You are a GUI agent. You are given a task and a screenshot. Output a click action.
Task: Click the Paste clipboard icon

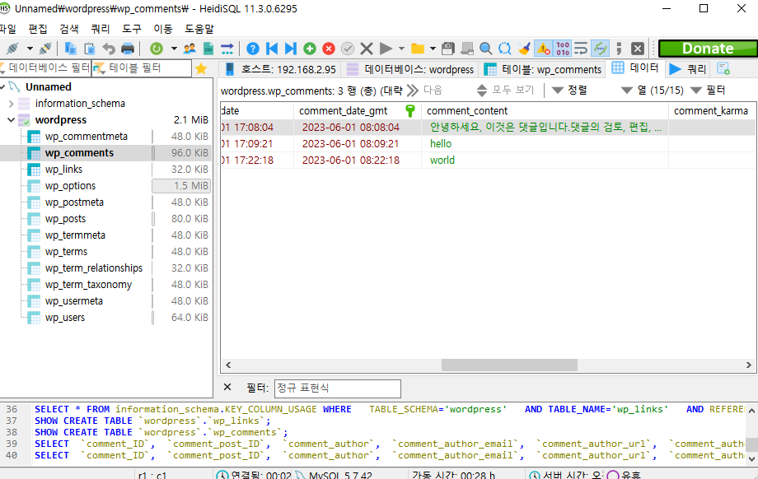tap(90, 49)
